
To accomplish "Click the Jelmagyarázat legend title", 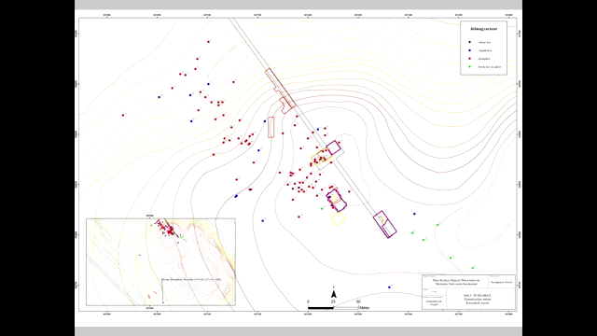I will pos(483,29).
